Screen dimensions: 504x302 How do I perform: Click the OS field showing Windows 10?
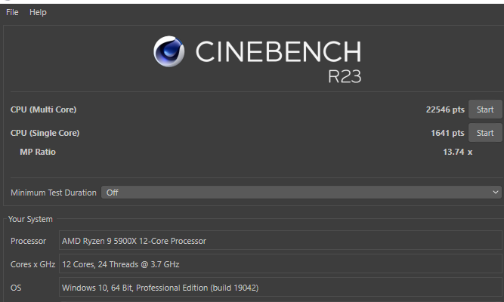(280, 288)
